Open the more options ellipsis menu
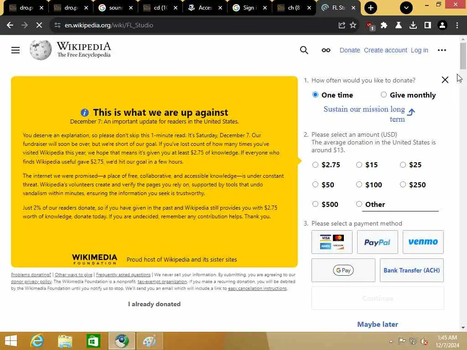This screenshot has width=467, height=350. (x=441, y=50)
